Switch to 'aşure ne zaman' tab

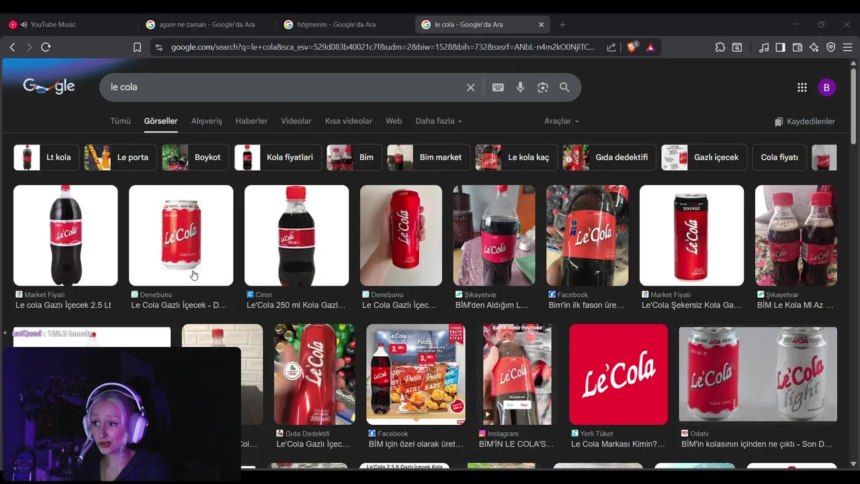pyautogui.click(x=206, y=25)
